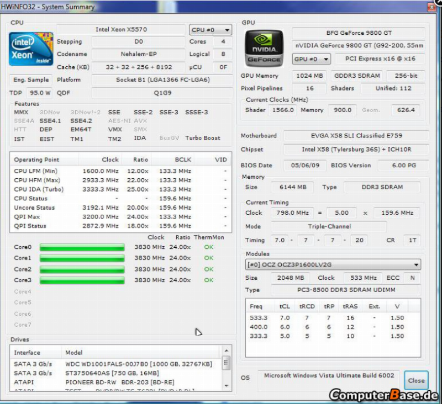Click the BCLK column header
Image resolution: width=442 pixels, height=404 pixels.
point(173,160)
